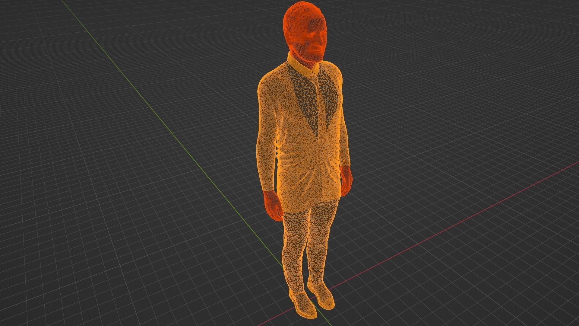Click the model's hand nearest the red axis

346,180
